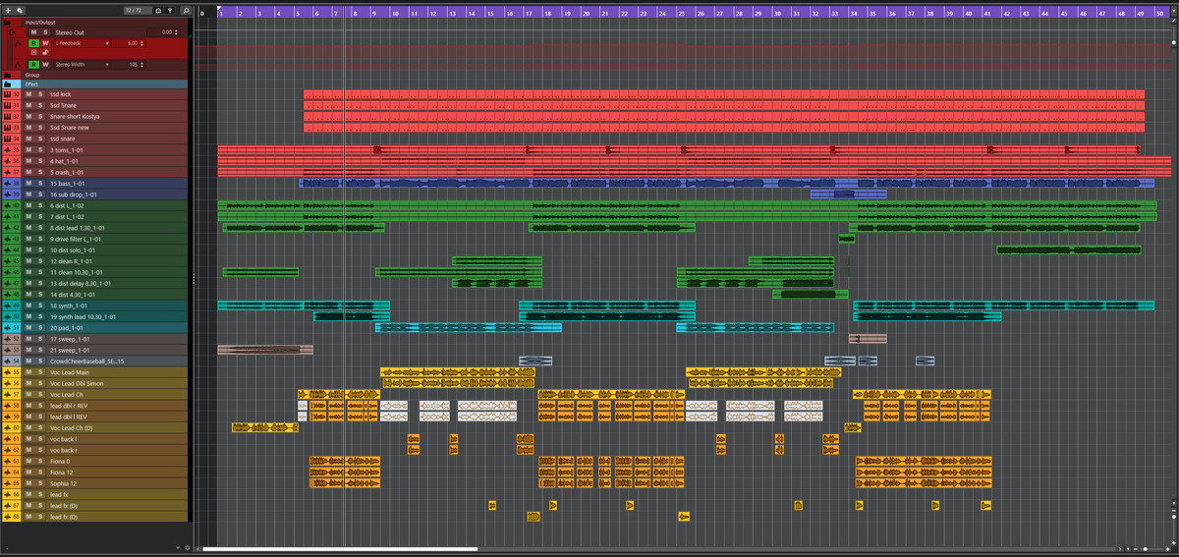
Task: Click the instrument icon of ssd kick track
Action: 7,94
